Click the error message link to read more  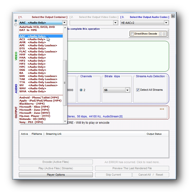pyautogui.click(x=132, y=162)
